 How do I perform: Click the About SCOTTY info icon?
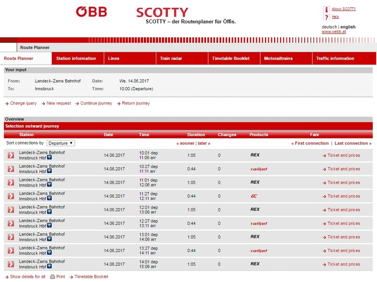pyautogui.click(x=326, y=9)
